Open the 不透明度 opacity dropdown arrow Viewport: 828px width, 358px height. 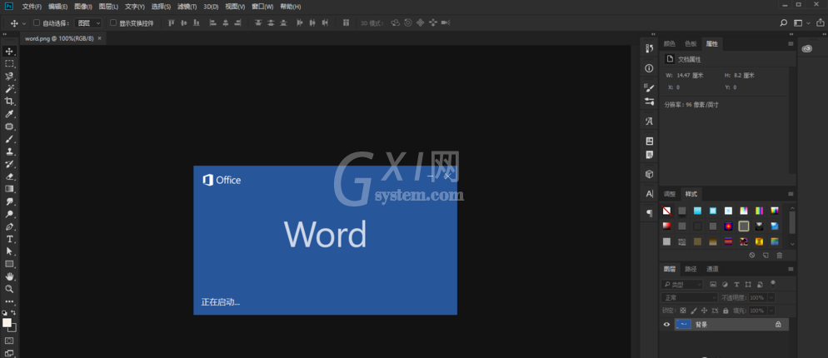click(771, 298)
